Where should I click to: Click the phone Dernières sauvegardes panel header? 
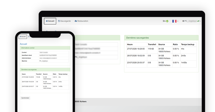(45, 70)
